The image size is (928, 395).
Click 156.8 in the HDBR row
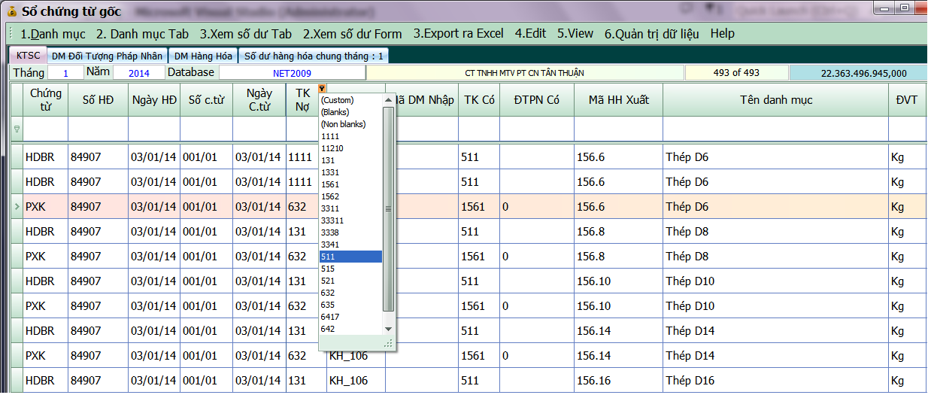click(618, 232)
